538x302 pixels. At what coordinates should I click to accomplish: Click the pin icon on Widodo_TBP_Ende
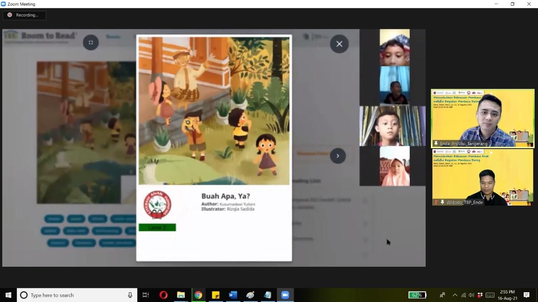[443, 202]
